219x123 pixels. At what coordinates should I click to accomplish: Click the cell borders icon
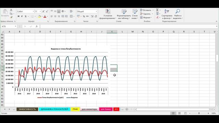point(33,16)
